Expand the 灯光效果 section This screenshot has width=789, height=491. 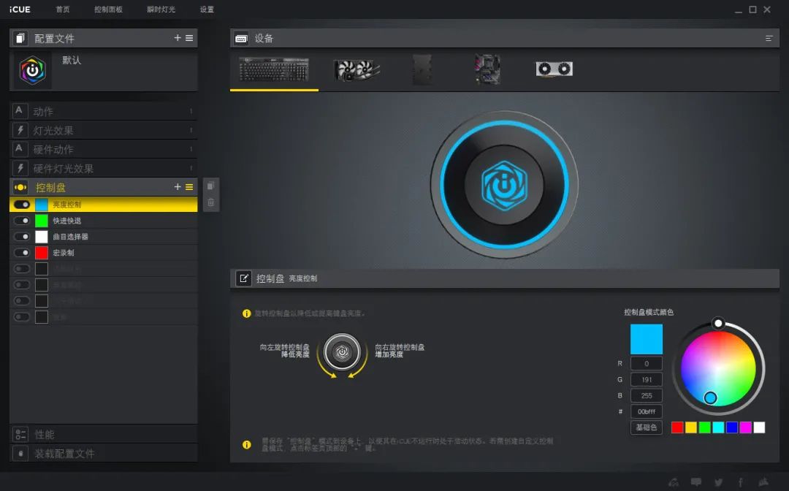pos(103,130)
